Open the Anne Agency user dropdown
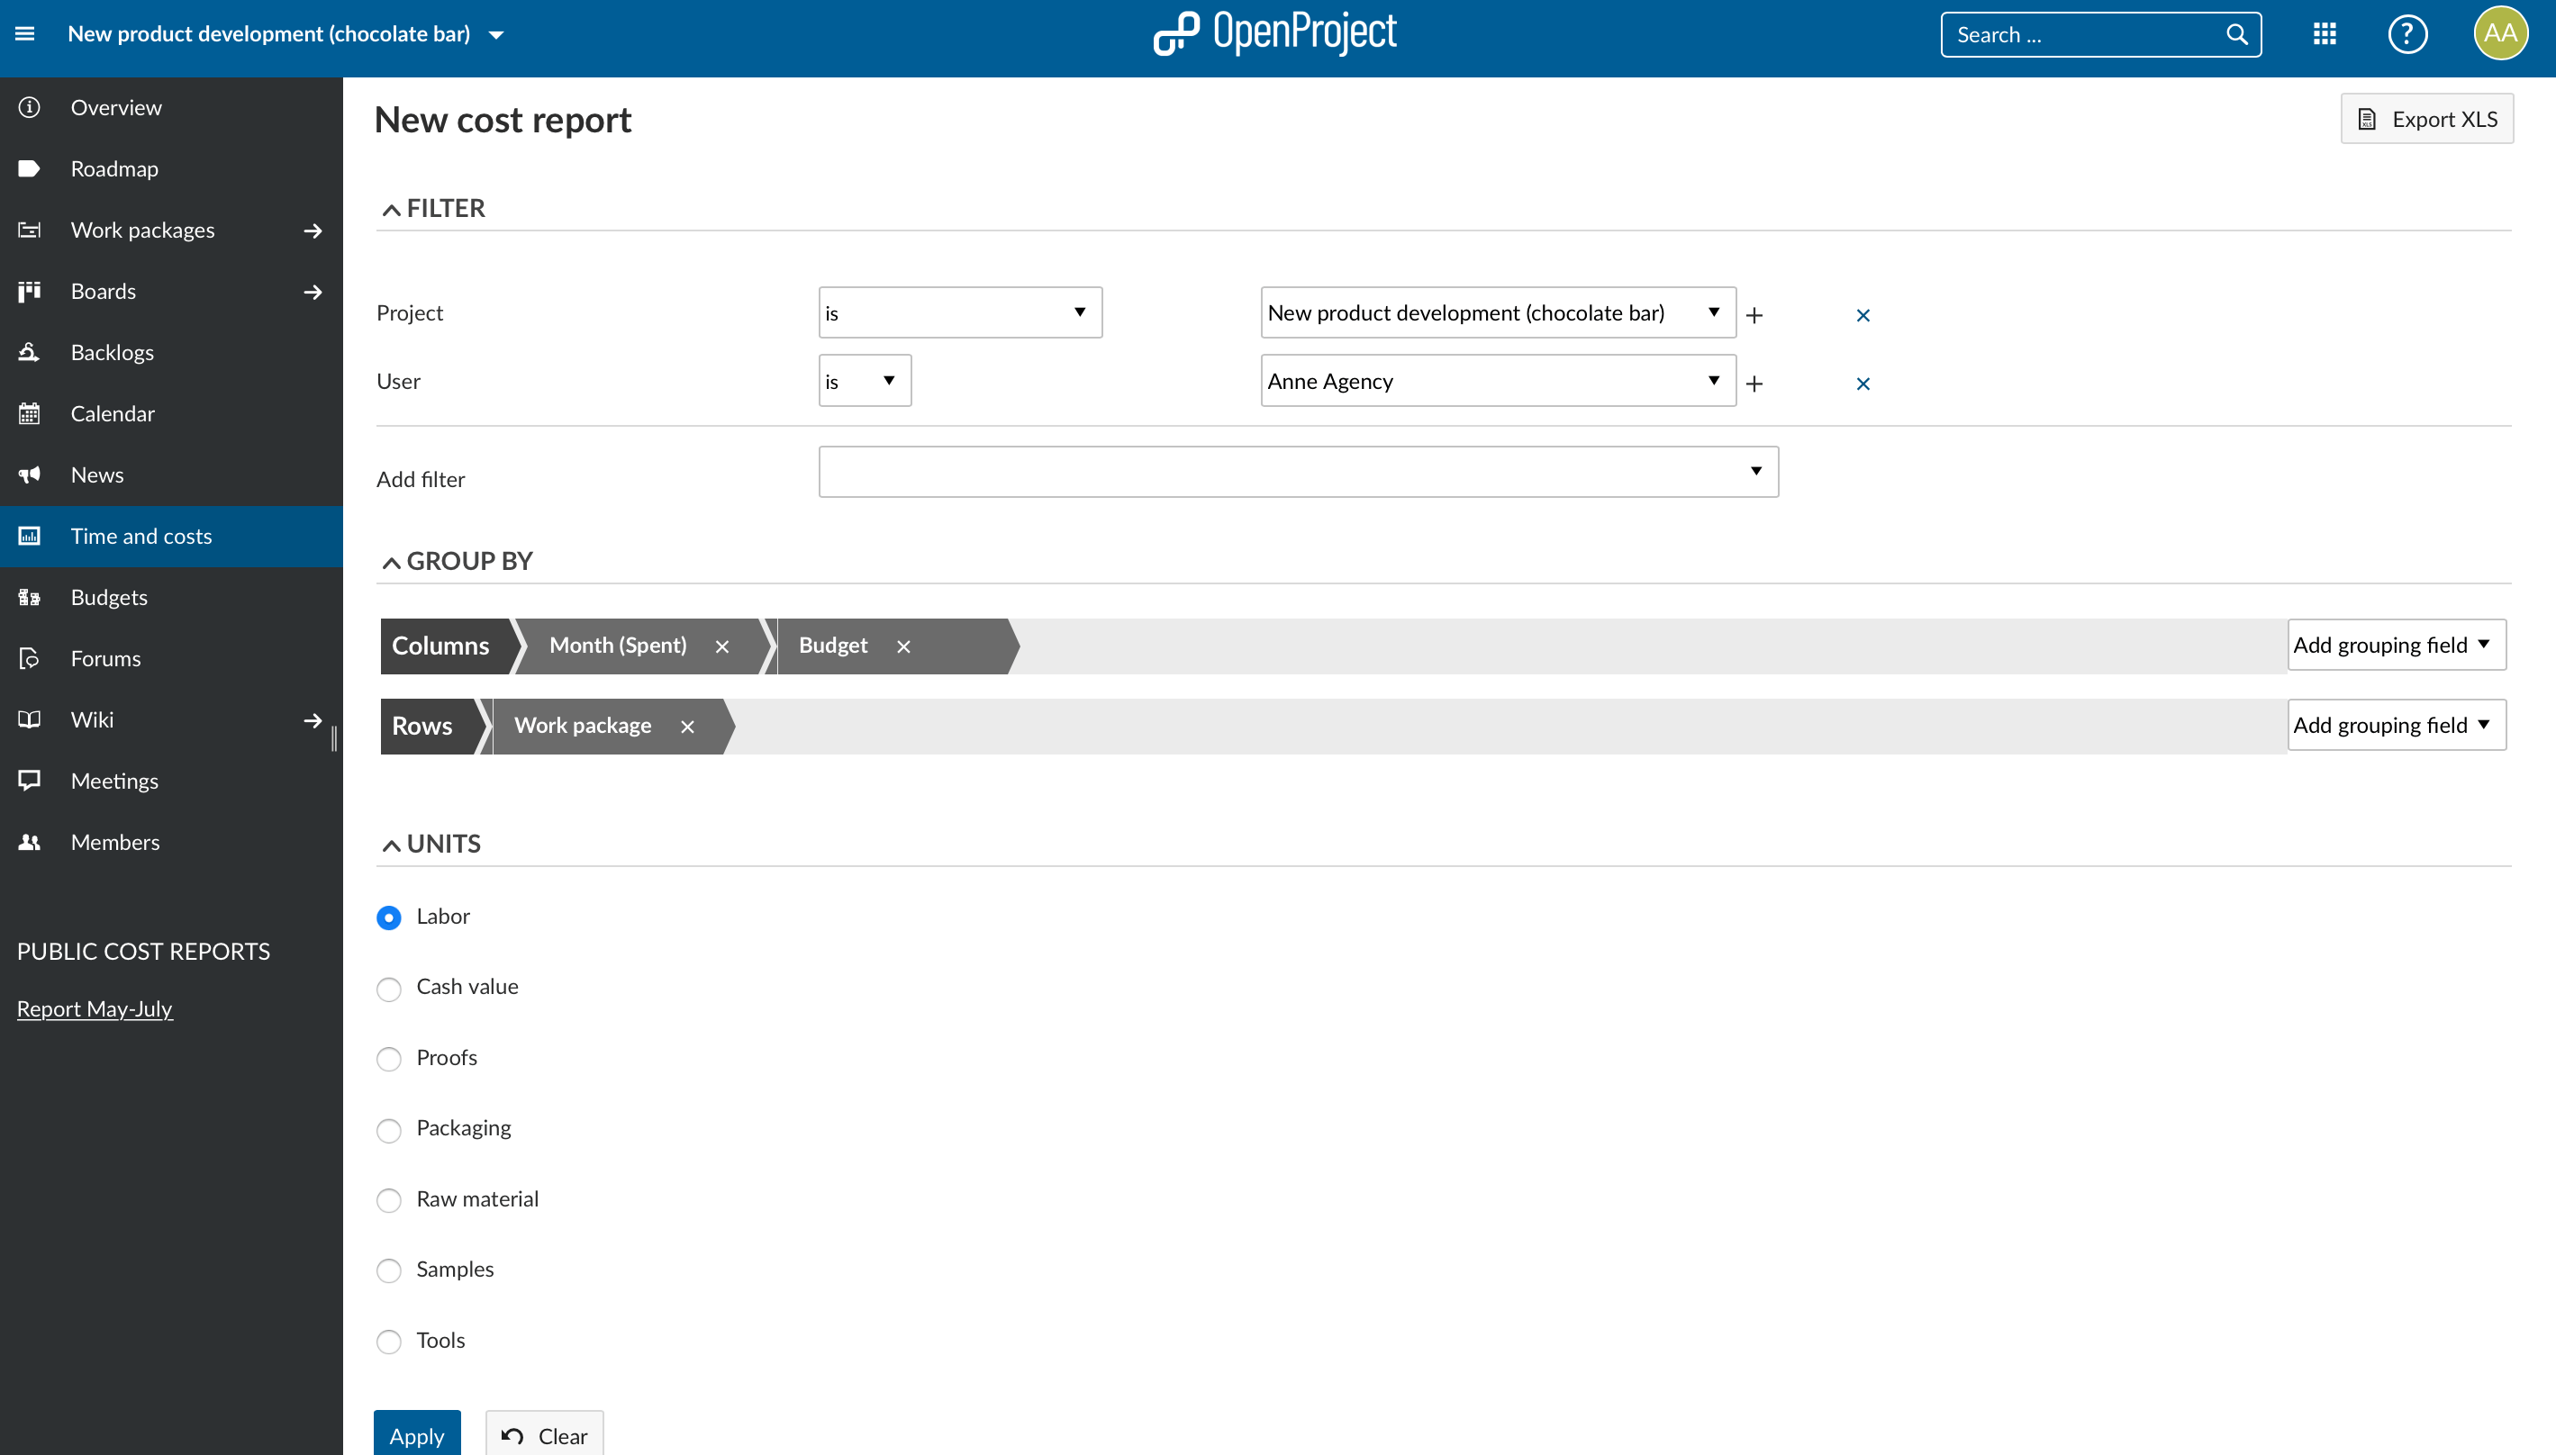Viewport: 2556px width, 1455px height. point(1497,381)
